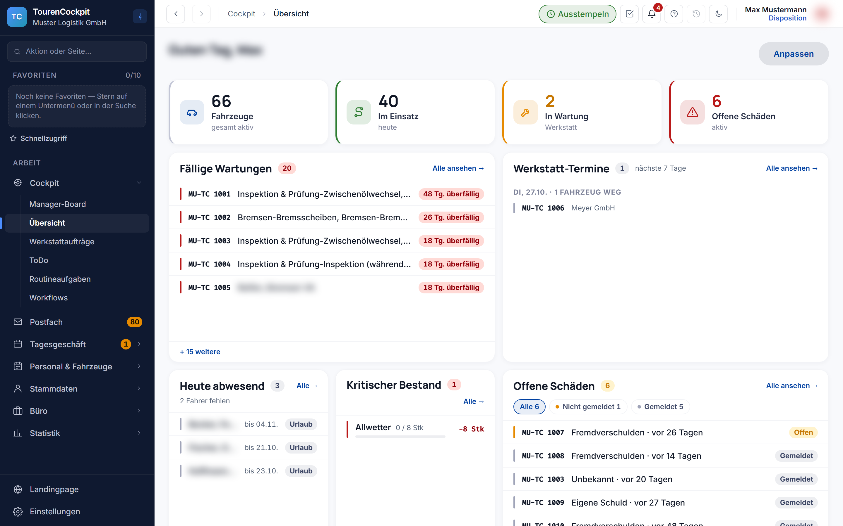Open Postfach from the sidebar

click(x=77, y=322)
